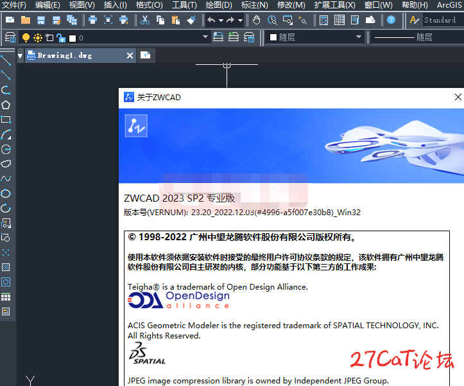Toggle layer 0 viewport freeze icon

pyautogui.click(x=49, y=38)
